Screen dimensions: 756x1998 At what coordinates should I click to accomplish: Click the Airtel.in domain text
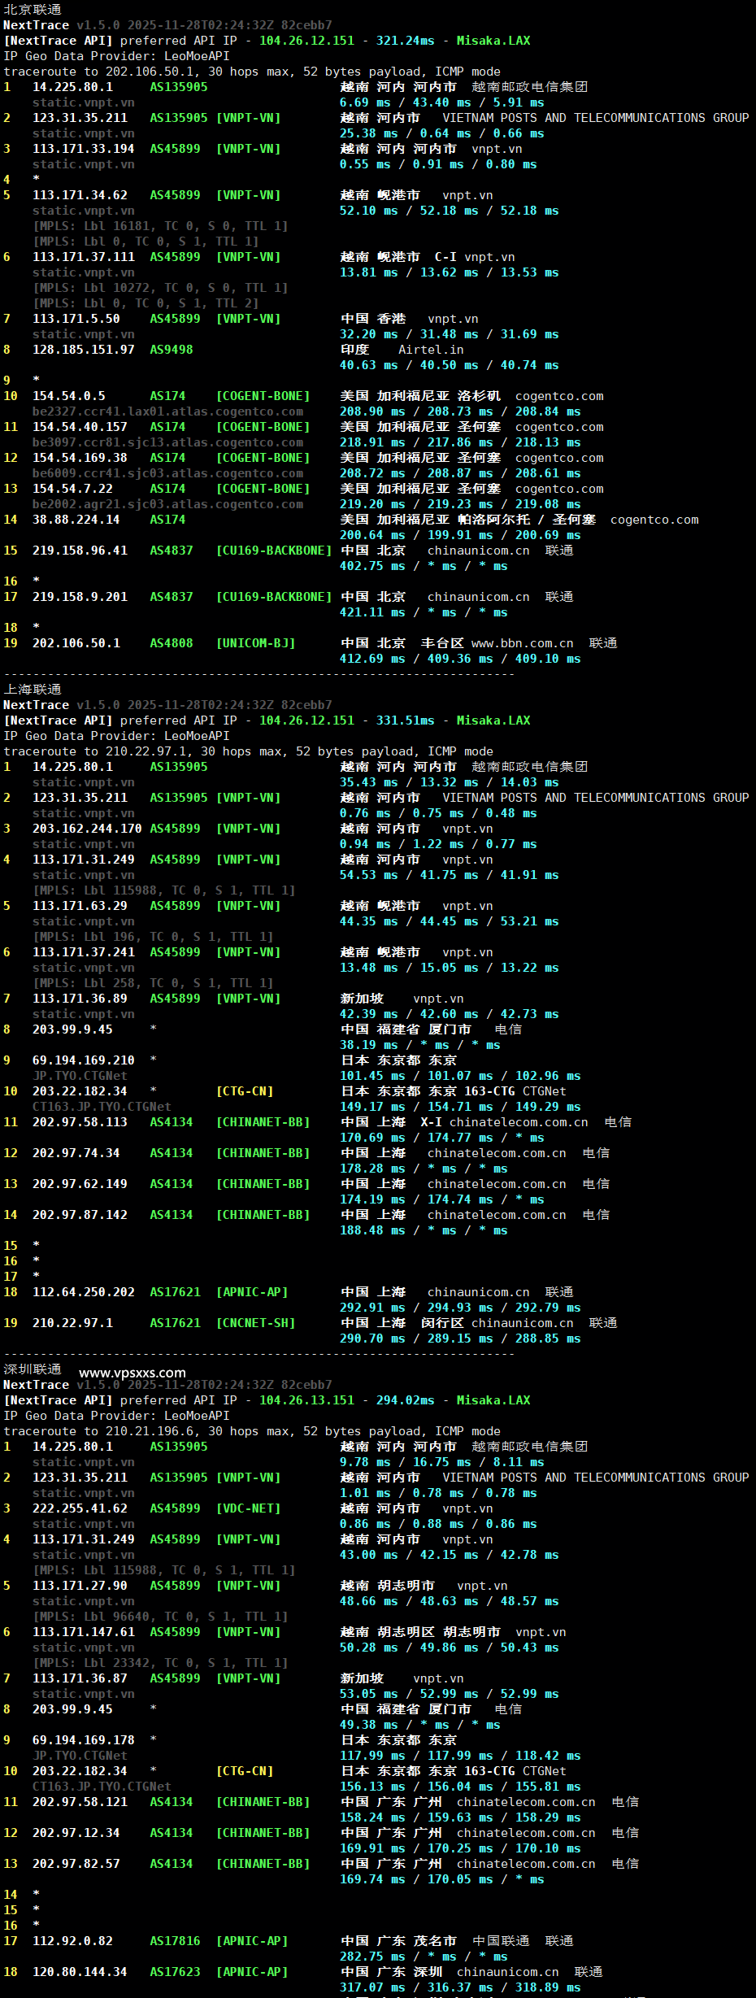tap(431, 350)
